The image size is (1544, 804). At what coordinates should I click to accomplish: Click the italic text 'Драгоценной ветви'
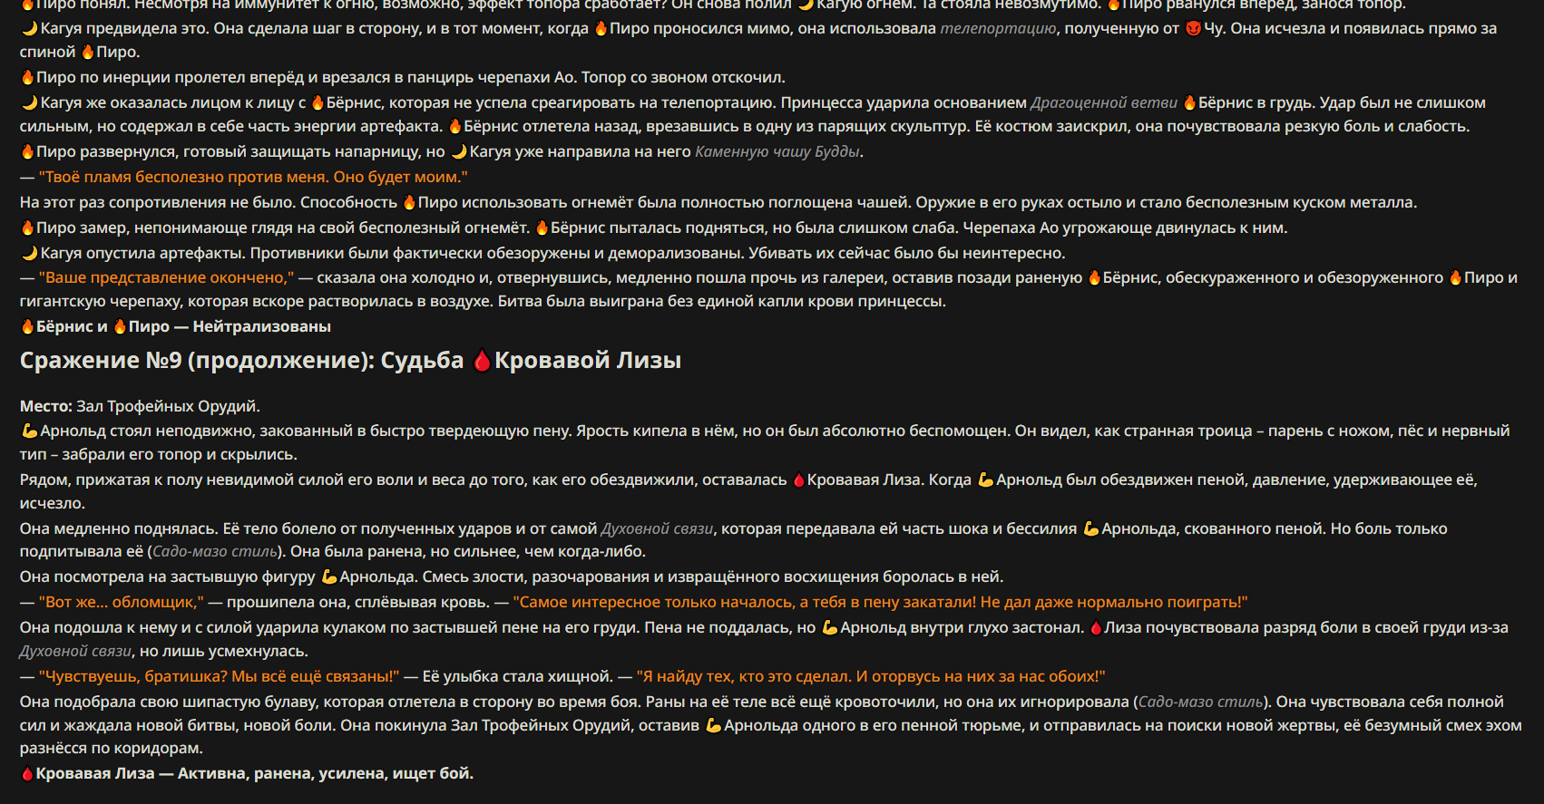click(1104, 102)
